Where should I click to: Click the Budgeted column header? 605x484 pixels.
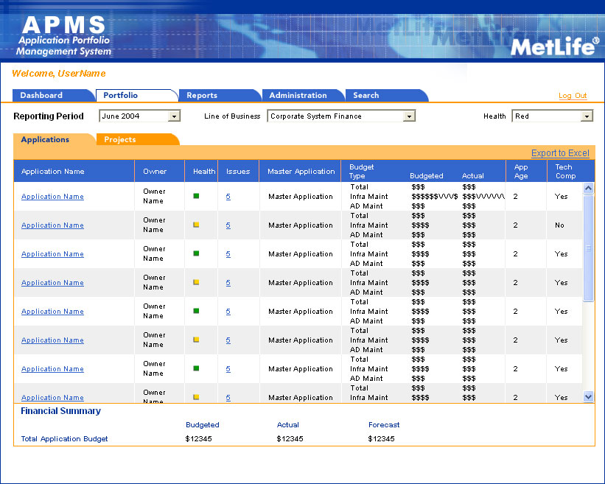[x=427, y=176]
